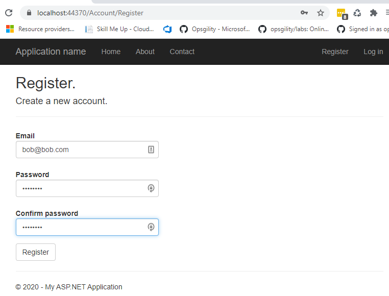Open the Skill Me Up bookmark
Image resolution: width=389 pixels, height=296 pixels.
(x=119, y=29)
